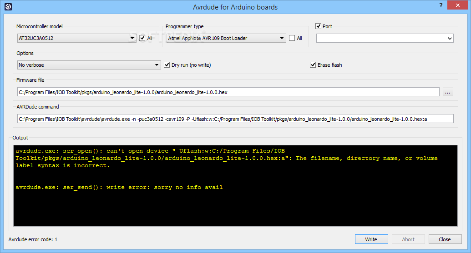
Task: Disable Dry run (no write) checkbox
Action: click(167, 65)
